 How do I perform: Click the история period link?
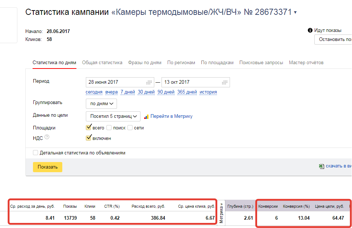click(208, 92)
